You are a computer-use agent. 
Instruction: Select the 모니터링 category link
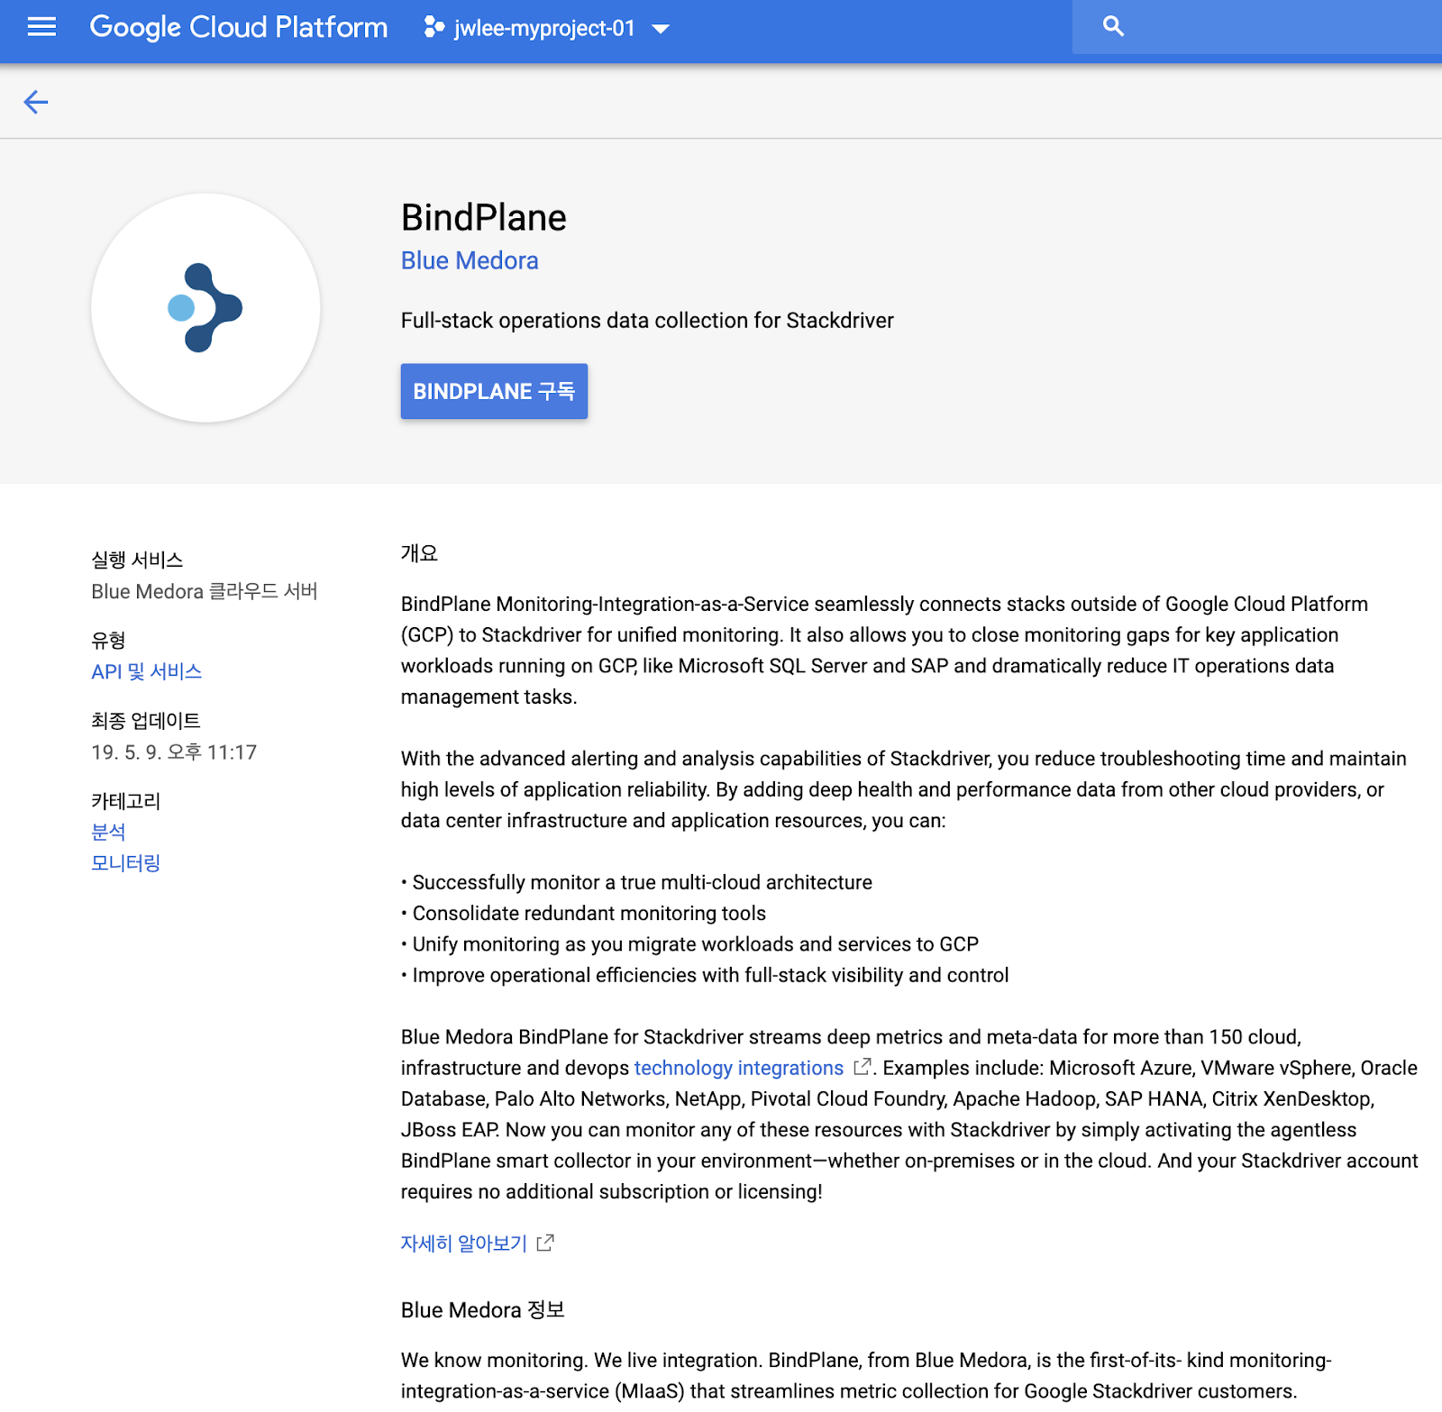coord(124,862)
